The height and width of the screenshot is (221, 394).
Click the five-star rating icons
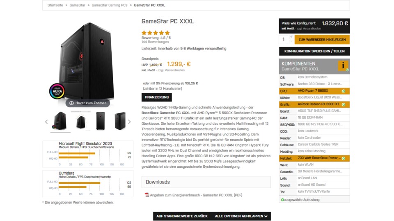coord(156,33)
